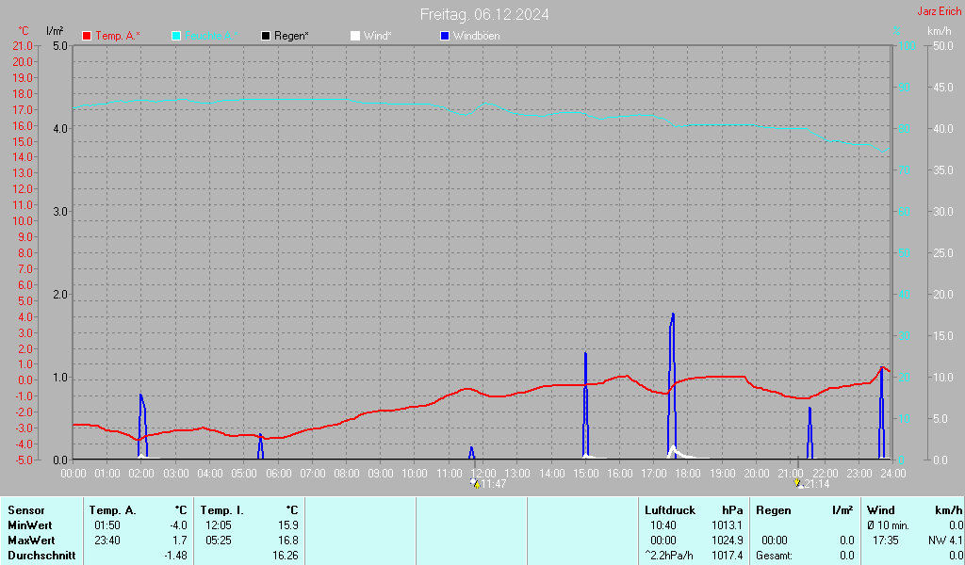Click the red Temp. A. legend swatch
Screen dimensions: 965x565
87,36
